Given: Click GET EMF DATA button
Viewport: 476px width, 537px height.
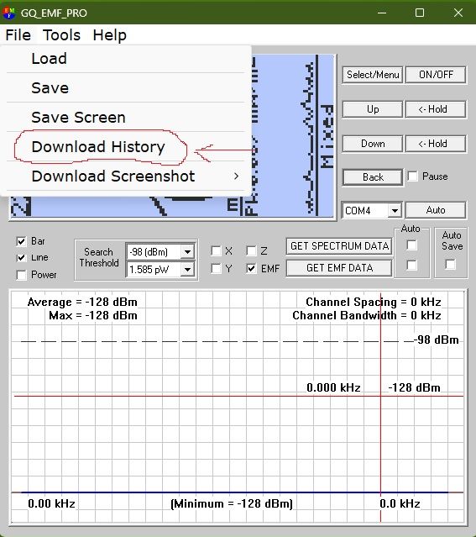Looking at the screenshot, I should click(x=339, y=268).
